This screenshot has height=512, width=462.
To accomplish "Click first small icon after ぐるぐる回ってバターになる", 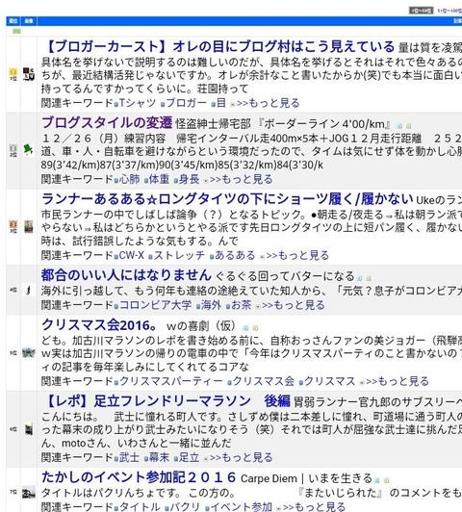I will tap(359, 278).
